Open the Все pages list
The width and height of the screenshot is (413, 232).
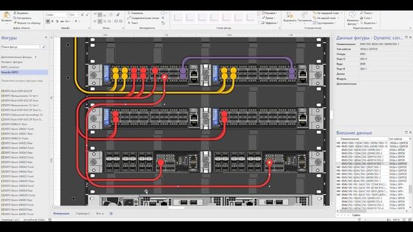coord(99,213)
